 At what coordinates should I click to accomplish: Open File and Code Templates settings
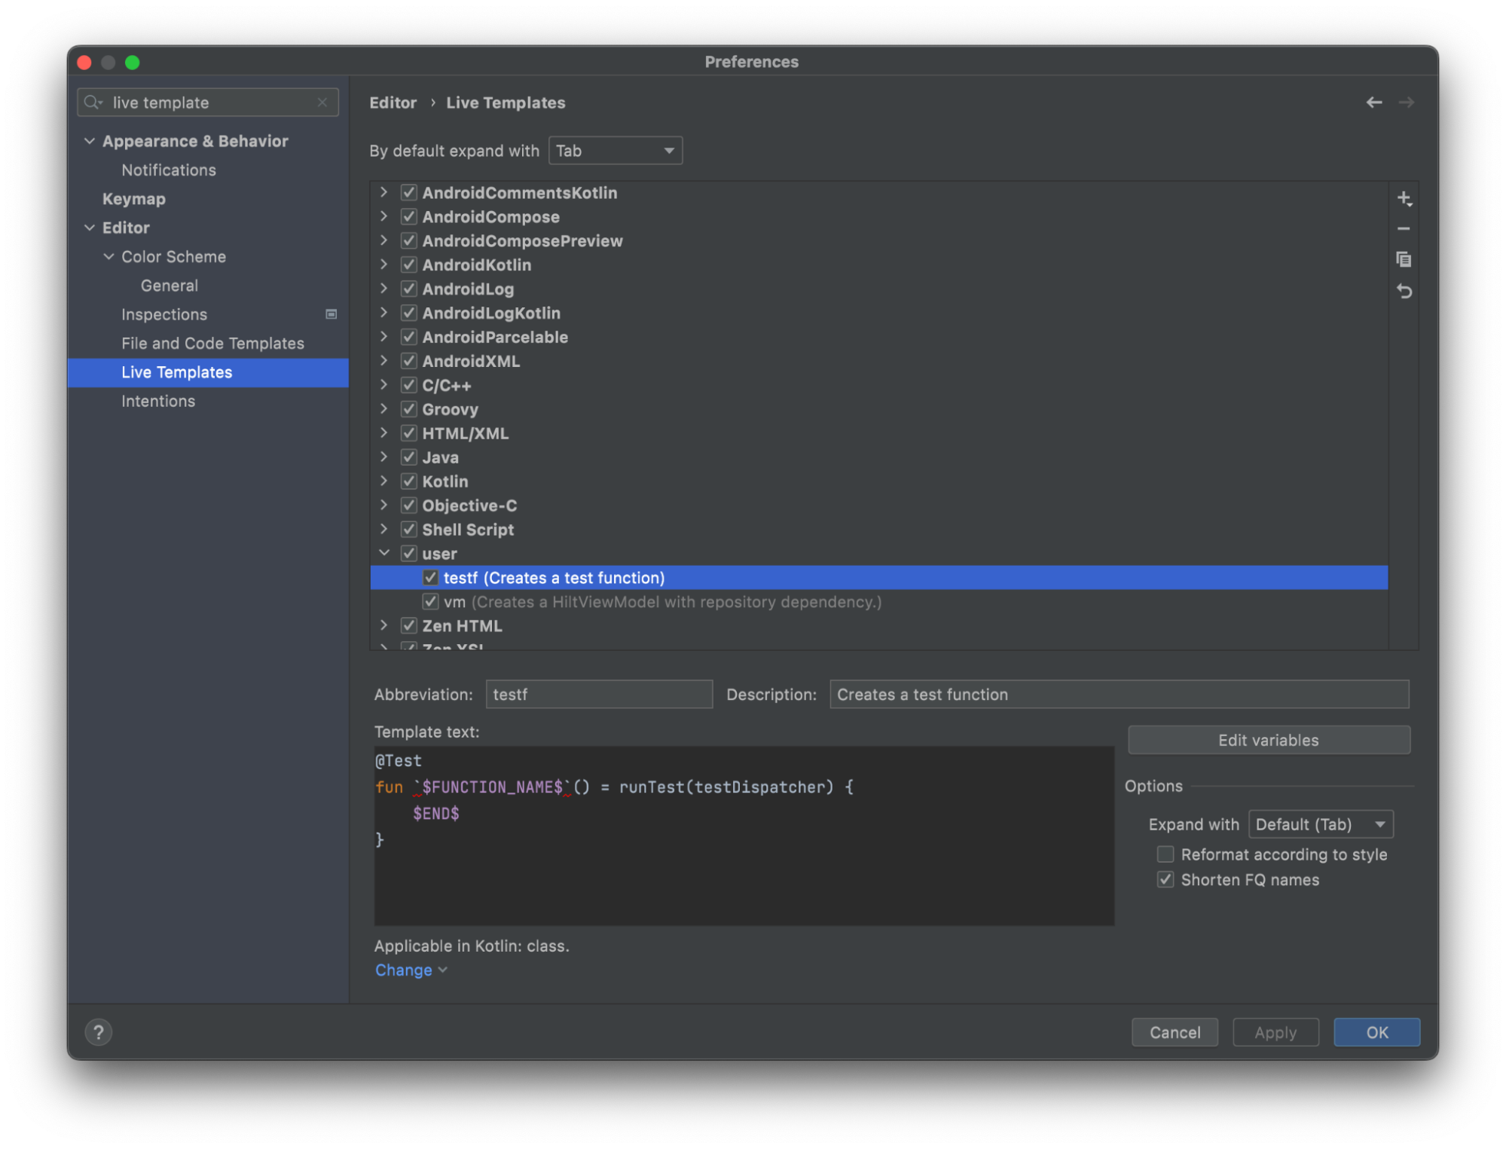[213, 344]
